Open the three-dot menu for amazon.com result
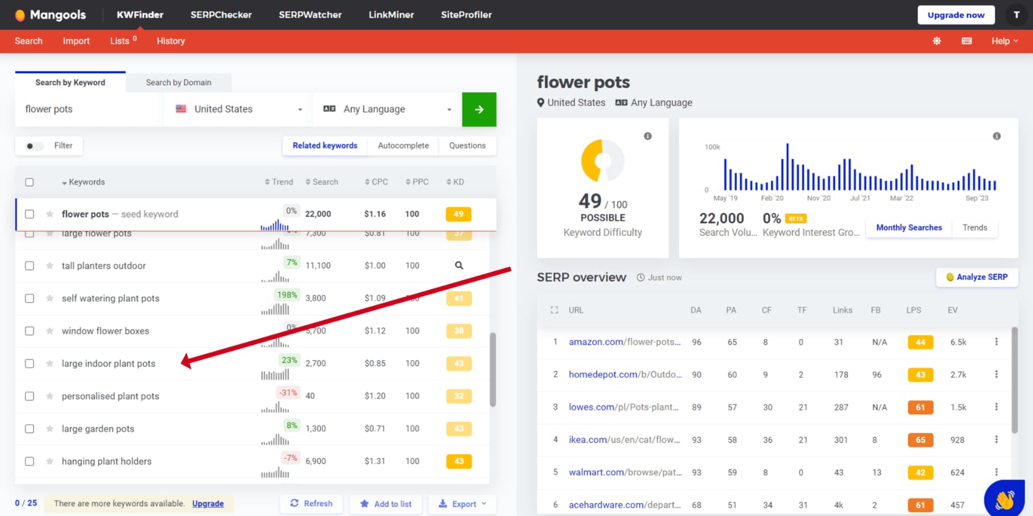 (997, 342)
